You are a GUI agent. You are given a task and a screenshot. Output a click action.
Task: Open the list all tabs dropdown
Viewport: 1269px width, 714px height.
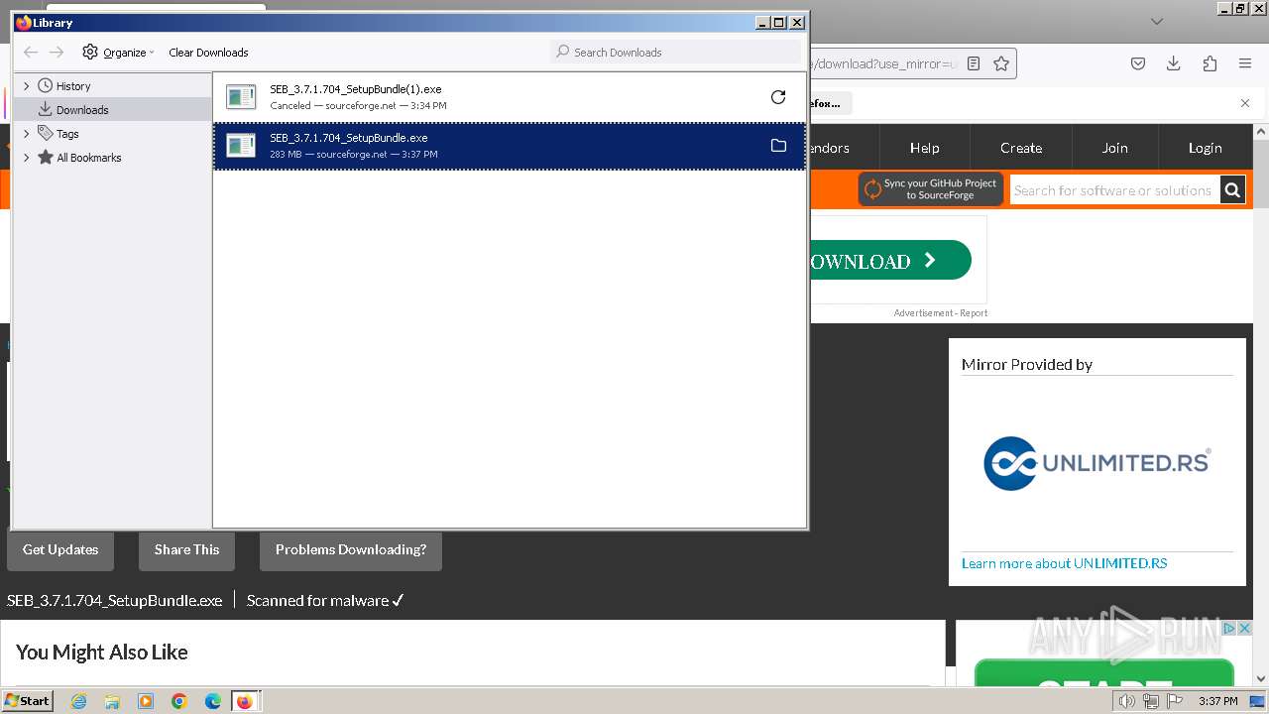[1156, 21]
